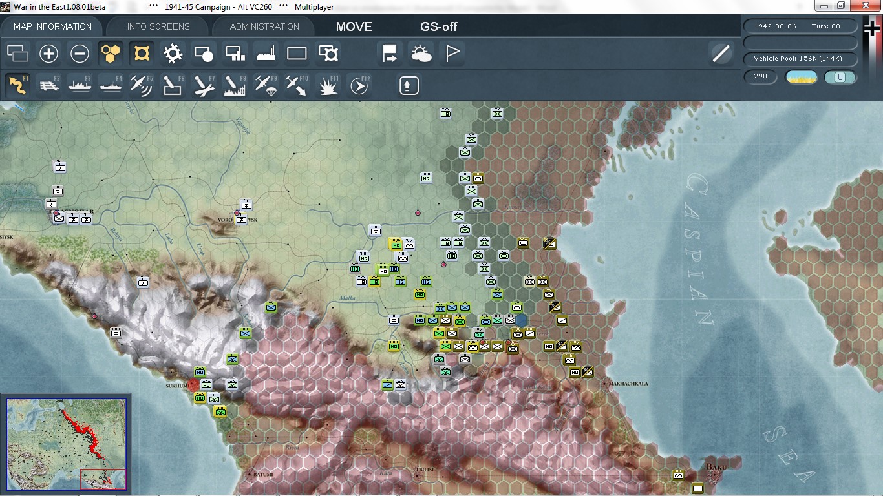Click the rectangle-with-bars map icon

pyautogui.click(x=235, y=53)
